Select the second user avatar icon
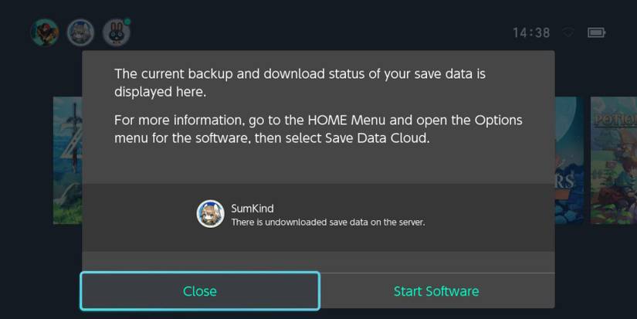This screenshot has height=319, width=637. coord(80,32)
